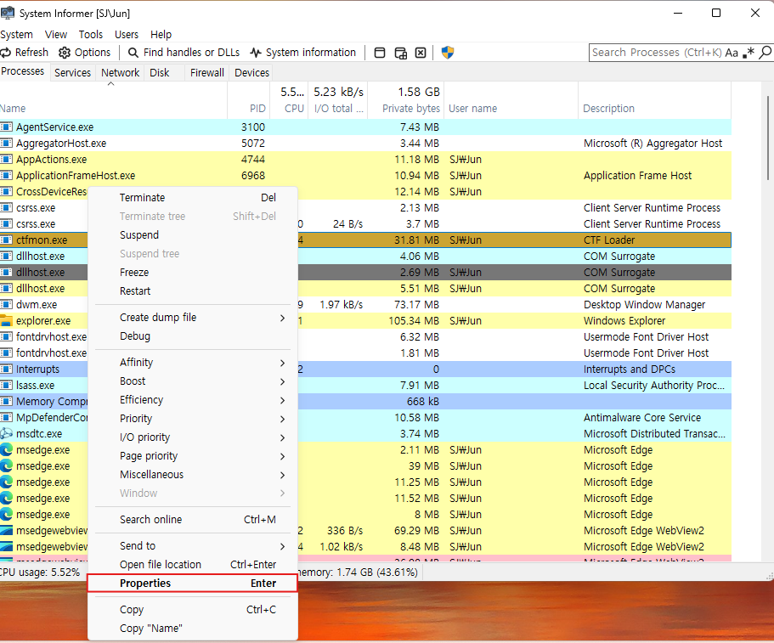Switch to the Firewall tab
Image resolution: width=774 pixels, height=643 pixels.
(x=207, y=72)
